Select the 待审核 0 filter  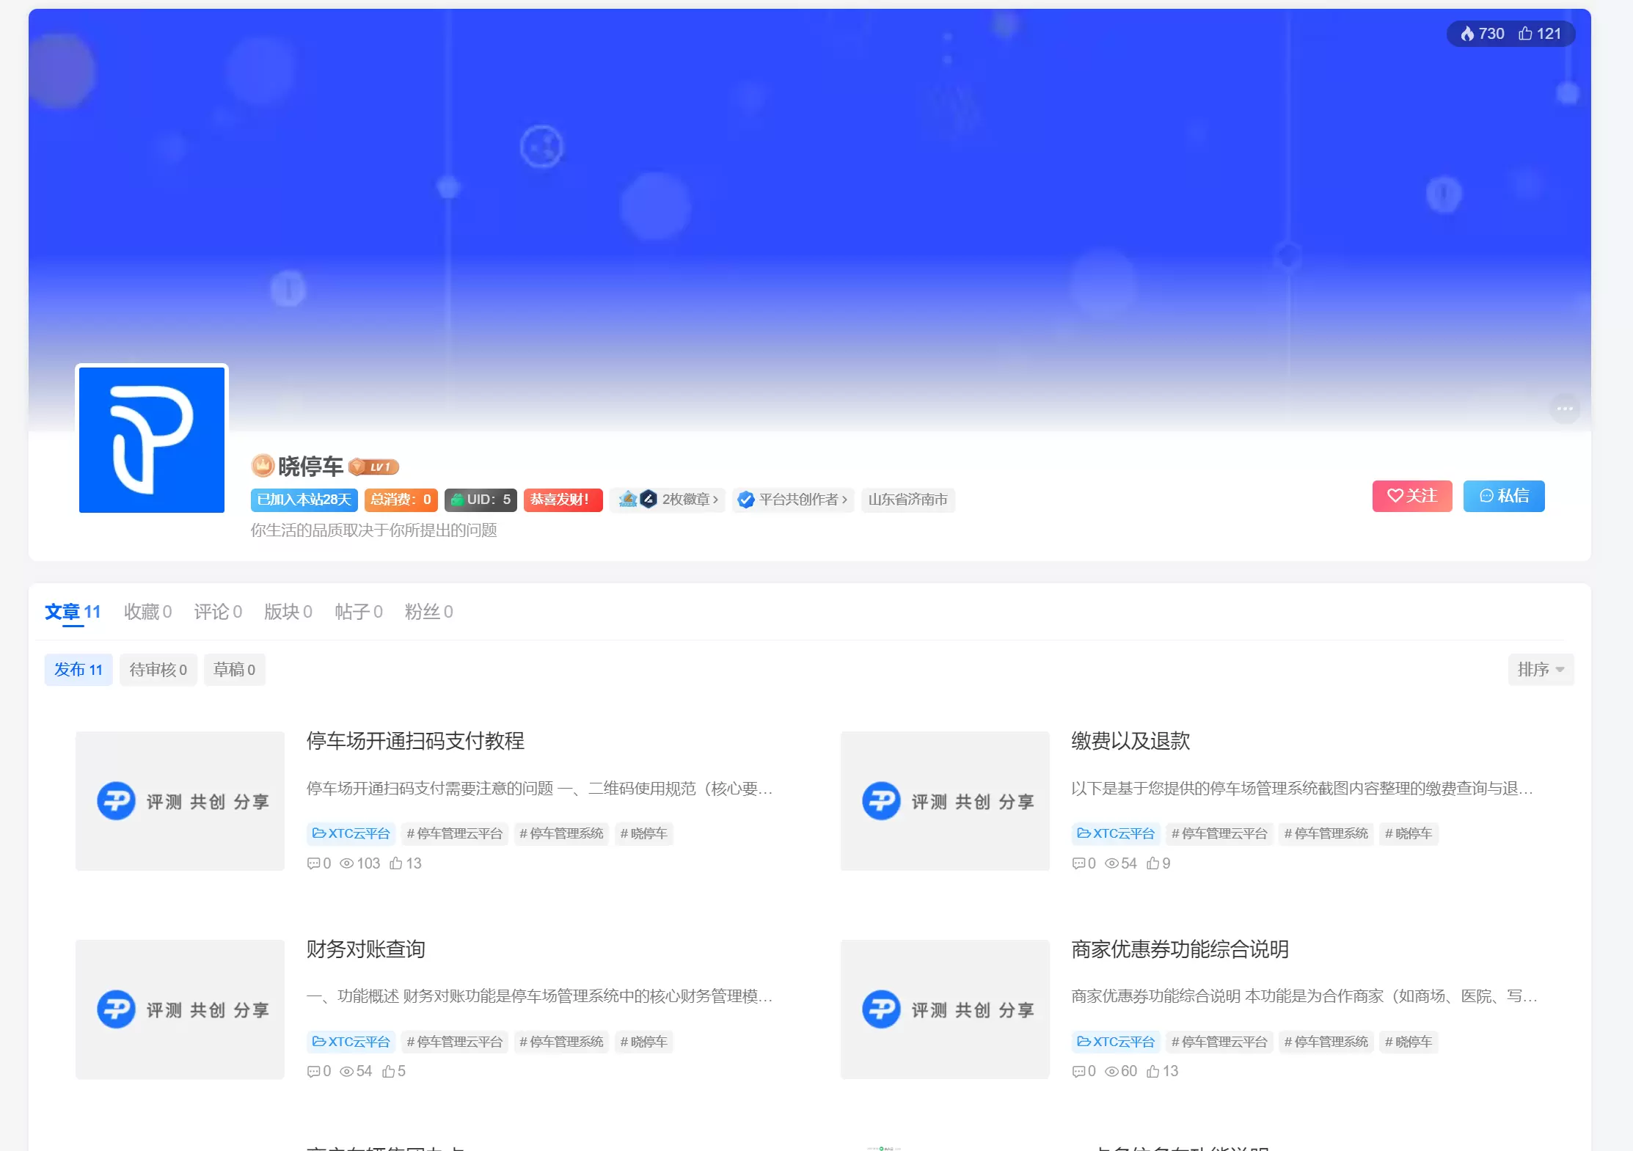(x=158, y=670)
